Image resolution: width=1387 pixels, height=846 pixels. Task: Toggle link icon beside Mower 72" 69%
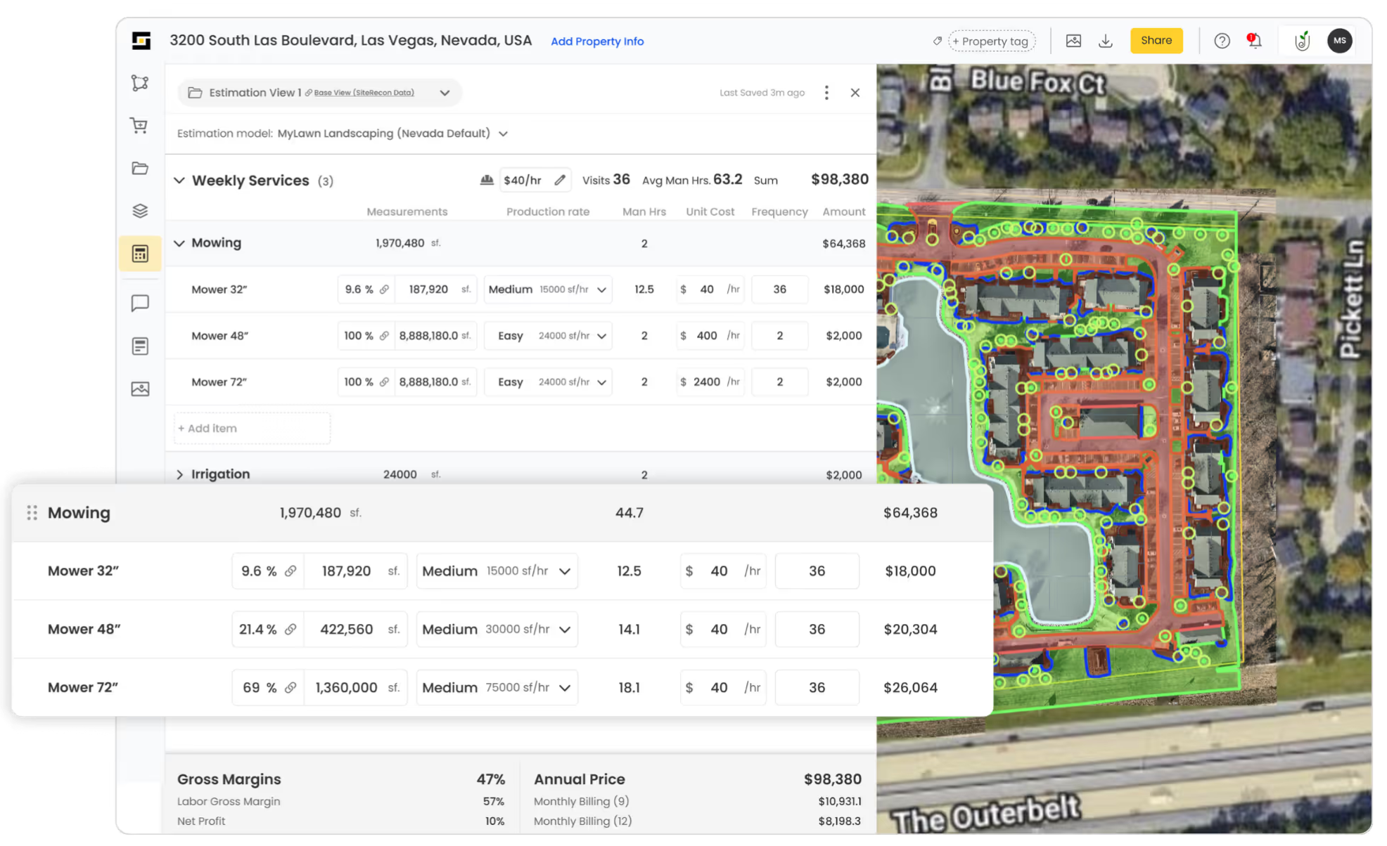[290, 688]
